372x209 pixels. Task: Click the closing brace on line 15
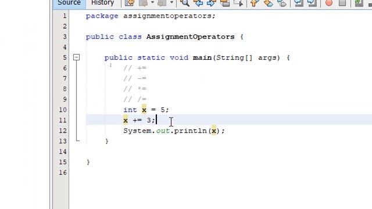click(88, 162)
